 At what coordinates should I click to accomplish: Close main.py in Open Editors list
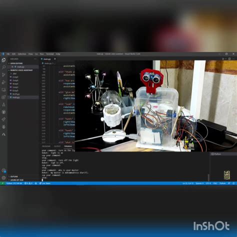[12, 67]
